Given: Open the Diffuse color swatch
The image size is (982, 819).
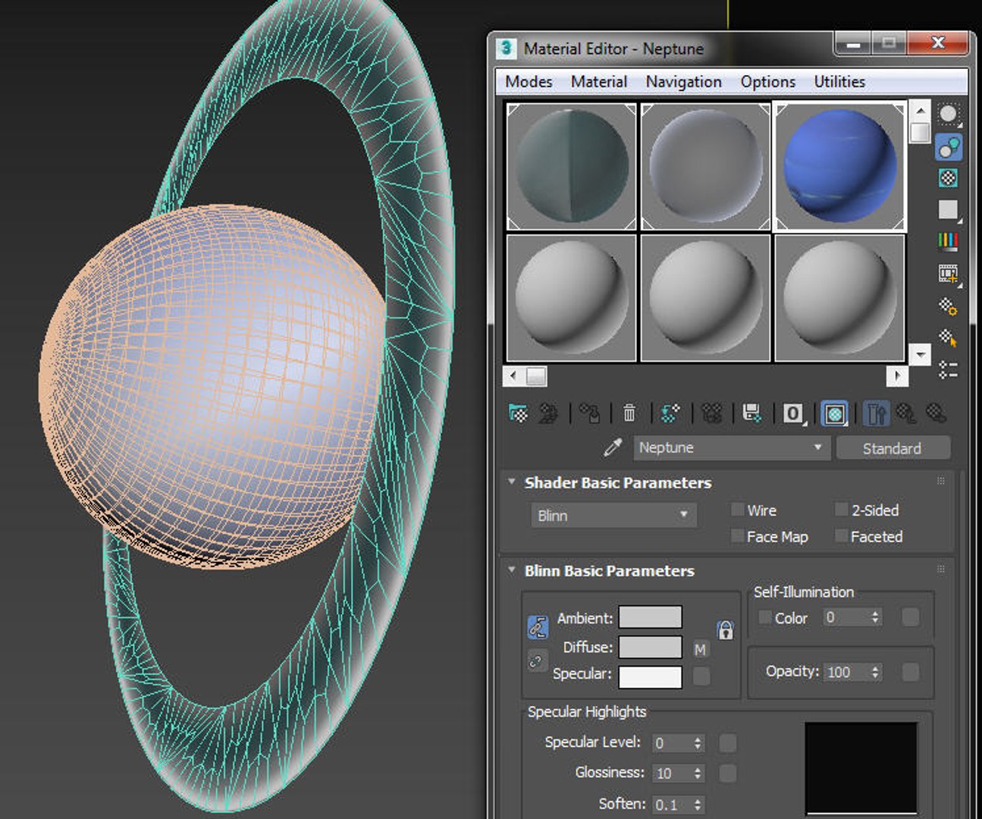Looking at the screenshot, I should coord(651,647).
